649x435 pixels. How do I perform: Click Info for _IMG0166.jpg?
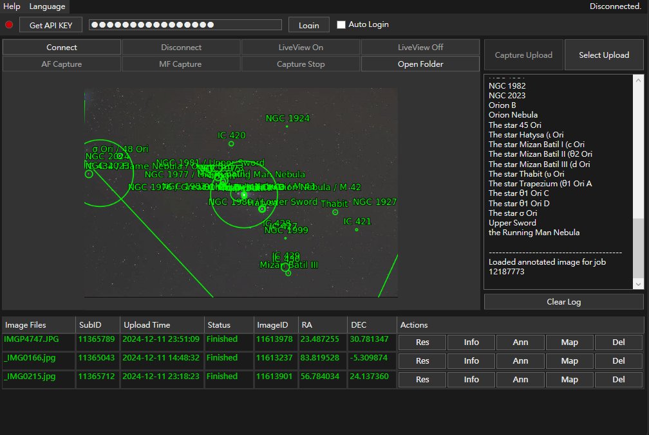point(471,360)
